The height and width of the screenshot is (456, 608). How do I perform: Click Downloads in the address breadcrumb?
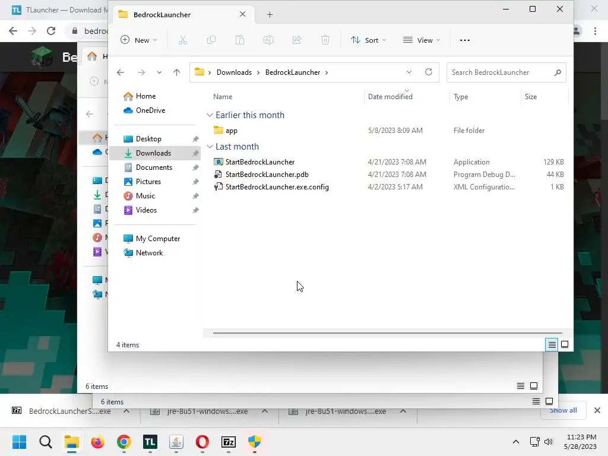coord(234,72)
